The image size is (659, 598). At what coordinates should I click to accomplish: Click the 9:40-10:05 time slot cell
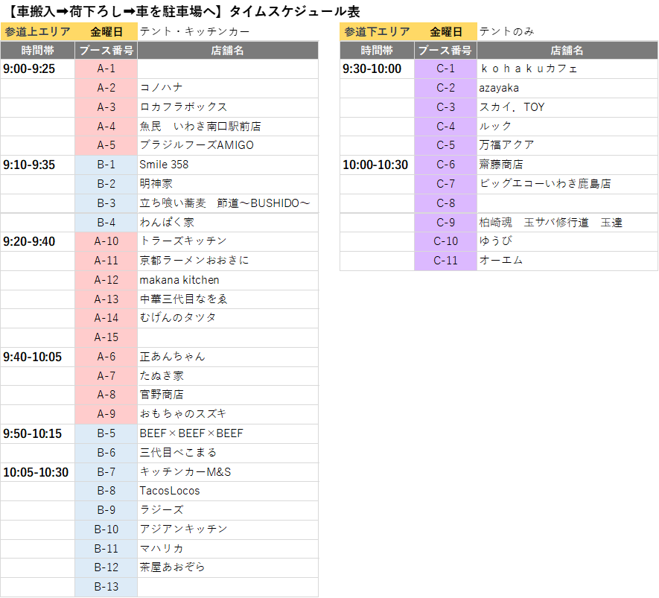tap(37, 357)
